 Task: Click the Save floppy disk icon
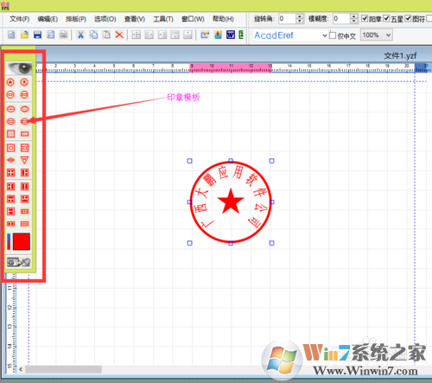pos(37,35)
